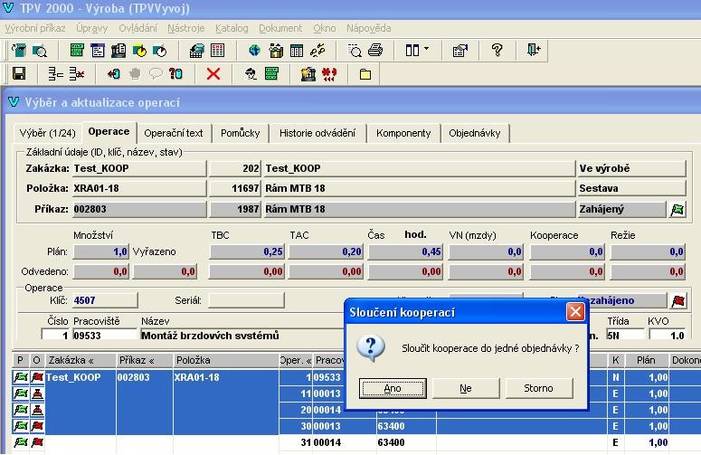
Task: Expand the column layout dropdown arrow
Action: pyautogui.click(x=426, y=48)
